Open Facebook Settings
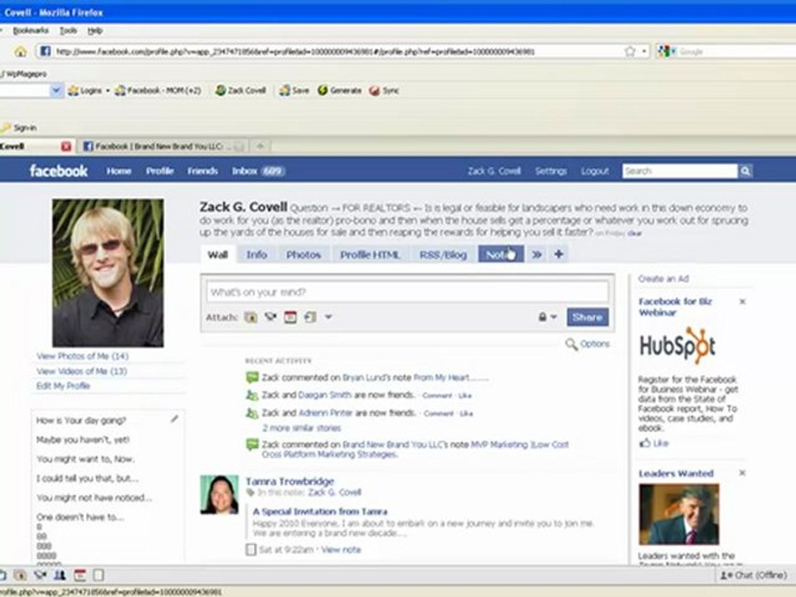 click(551, 171)
